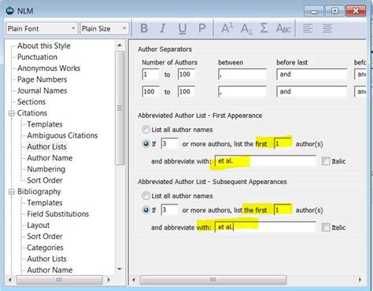Apply Plain text formatting (P)
The image size is (373, 291).
(x=201, y=28)
